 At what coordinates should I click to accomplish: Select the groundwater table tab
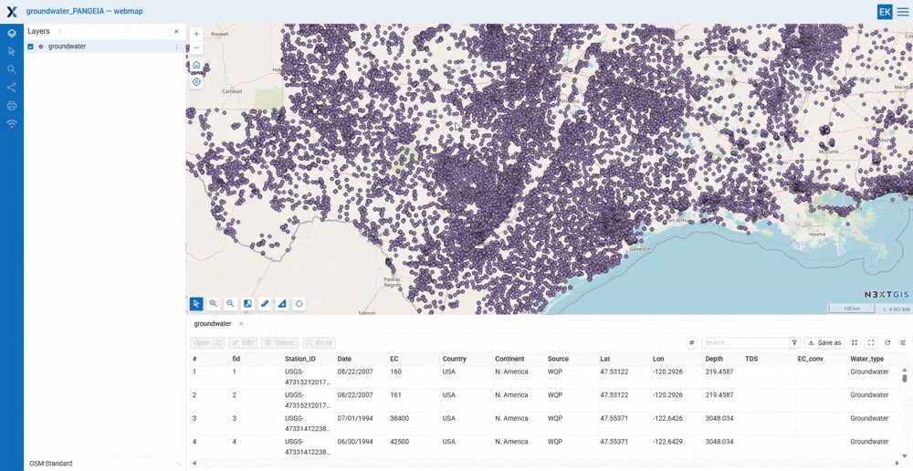[x=213, y=324]
